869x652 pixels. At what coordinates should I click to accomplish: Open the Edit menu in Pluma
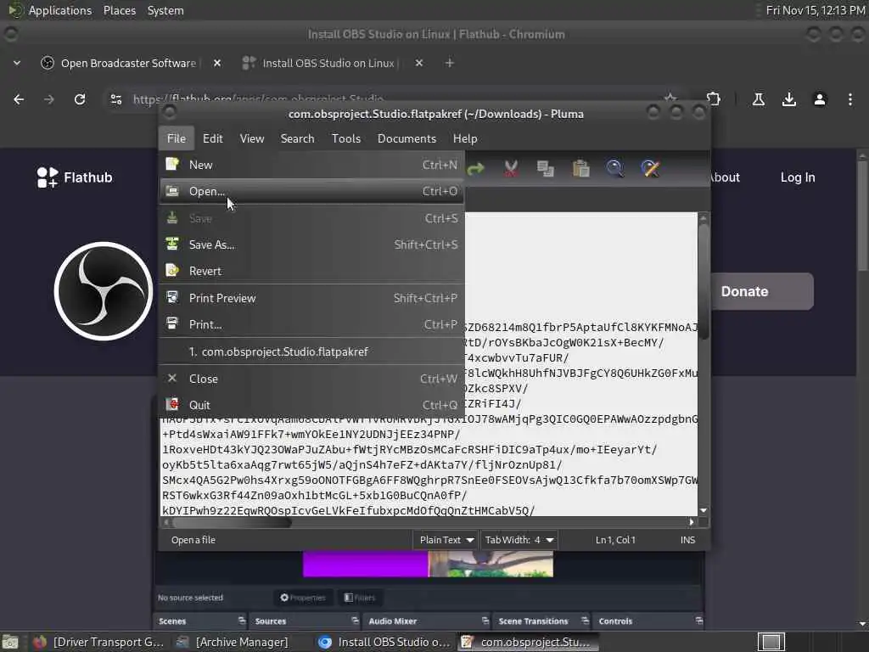click(x=213, y=138)
